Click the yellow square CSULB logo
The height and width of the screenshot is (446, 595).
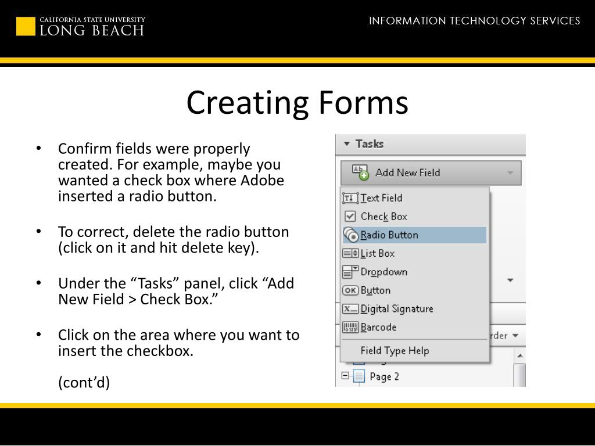(x=26, y=26)
